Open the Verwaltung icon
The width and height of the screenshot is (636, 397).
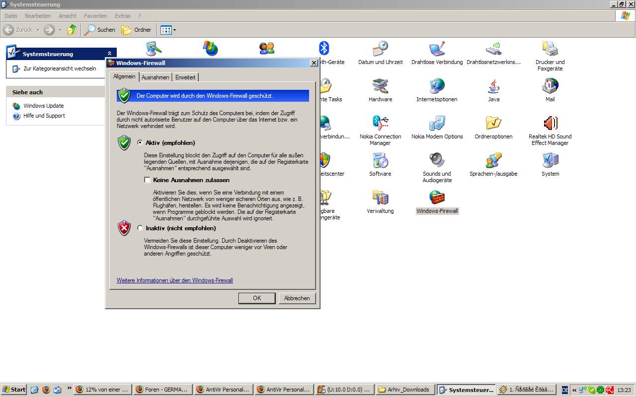[380, 202]
